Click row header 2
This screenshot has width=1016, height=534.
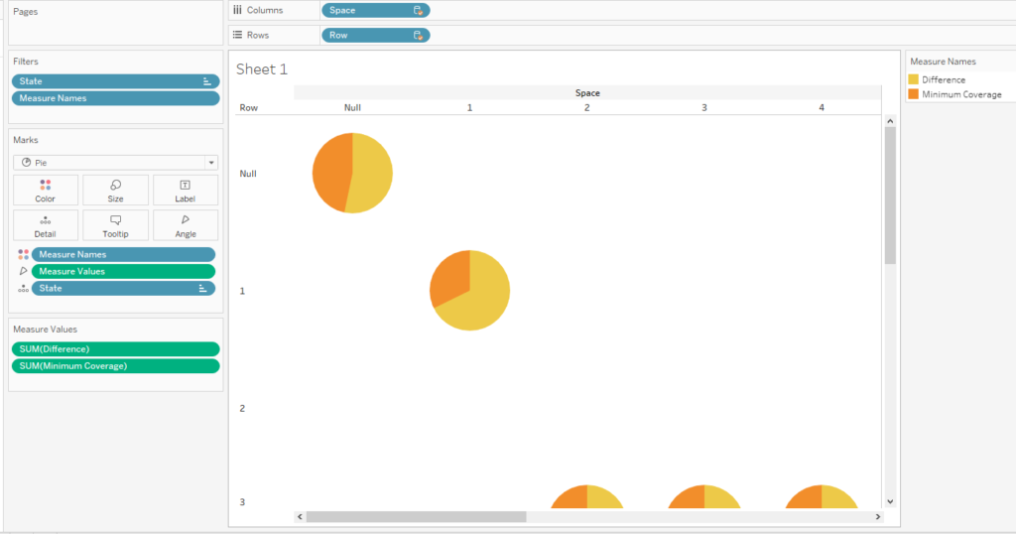coord(242,408)
